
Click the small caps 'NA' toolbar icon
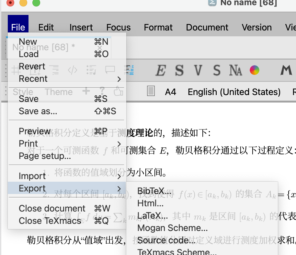(x=235, y=70)
